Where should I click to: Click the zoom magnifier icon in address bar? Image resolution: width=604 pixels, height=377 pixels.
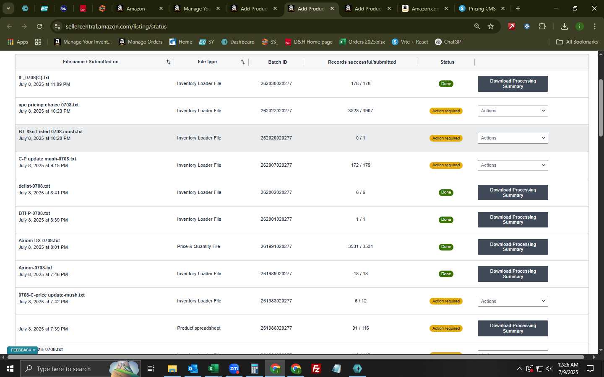pos(477,26)
